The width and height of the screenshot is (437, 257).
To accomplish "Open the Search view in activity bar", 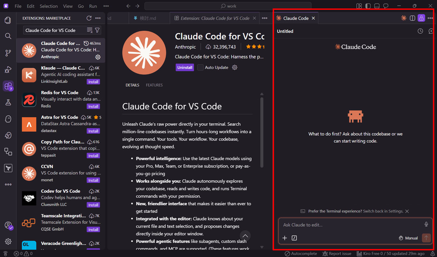I will (8, 36).
